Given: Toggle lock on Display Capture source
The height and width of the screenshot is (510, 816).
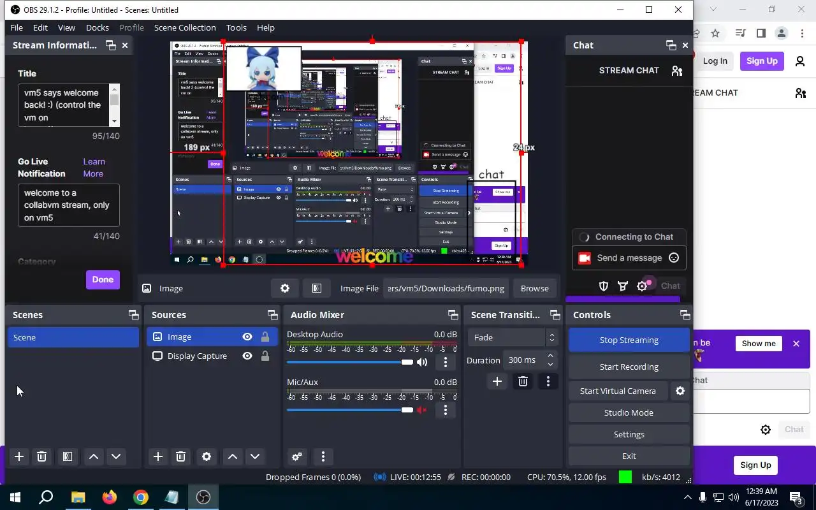Looking at the screenshot, I should click(265, 356).
